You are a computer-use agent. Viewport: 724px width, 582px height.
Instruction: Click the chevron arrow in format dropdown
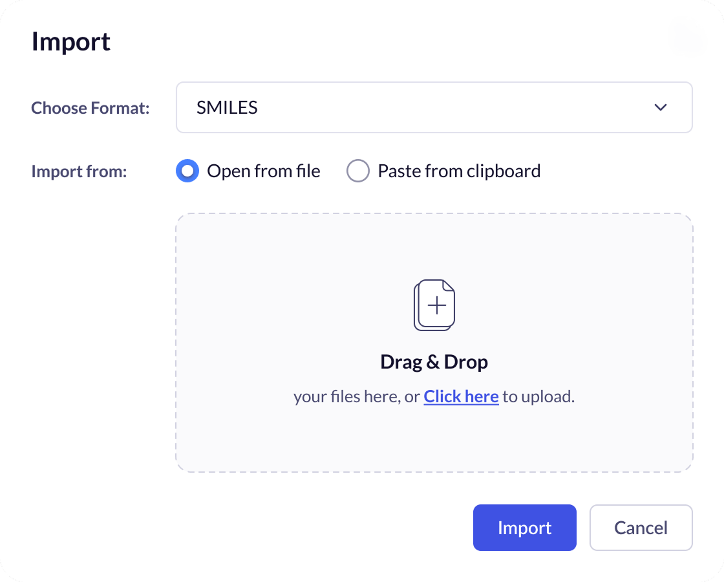[x=660, y=107]
